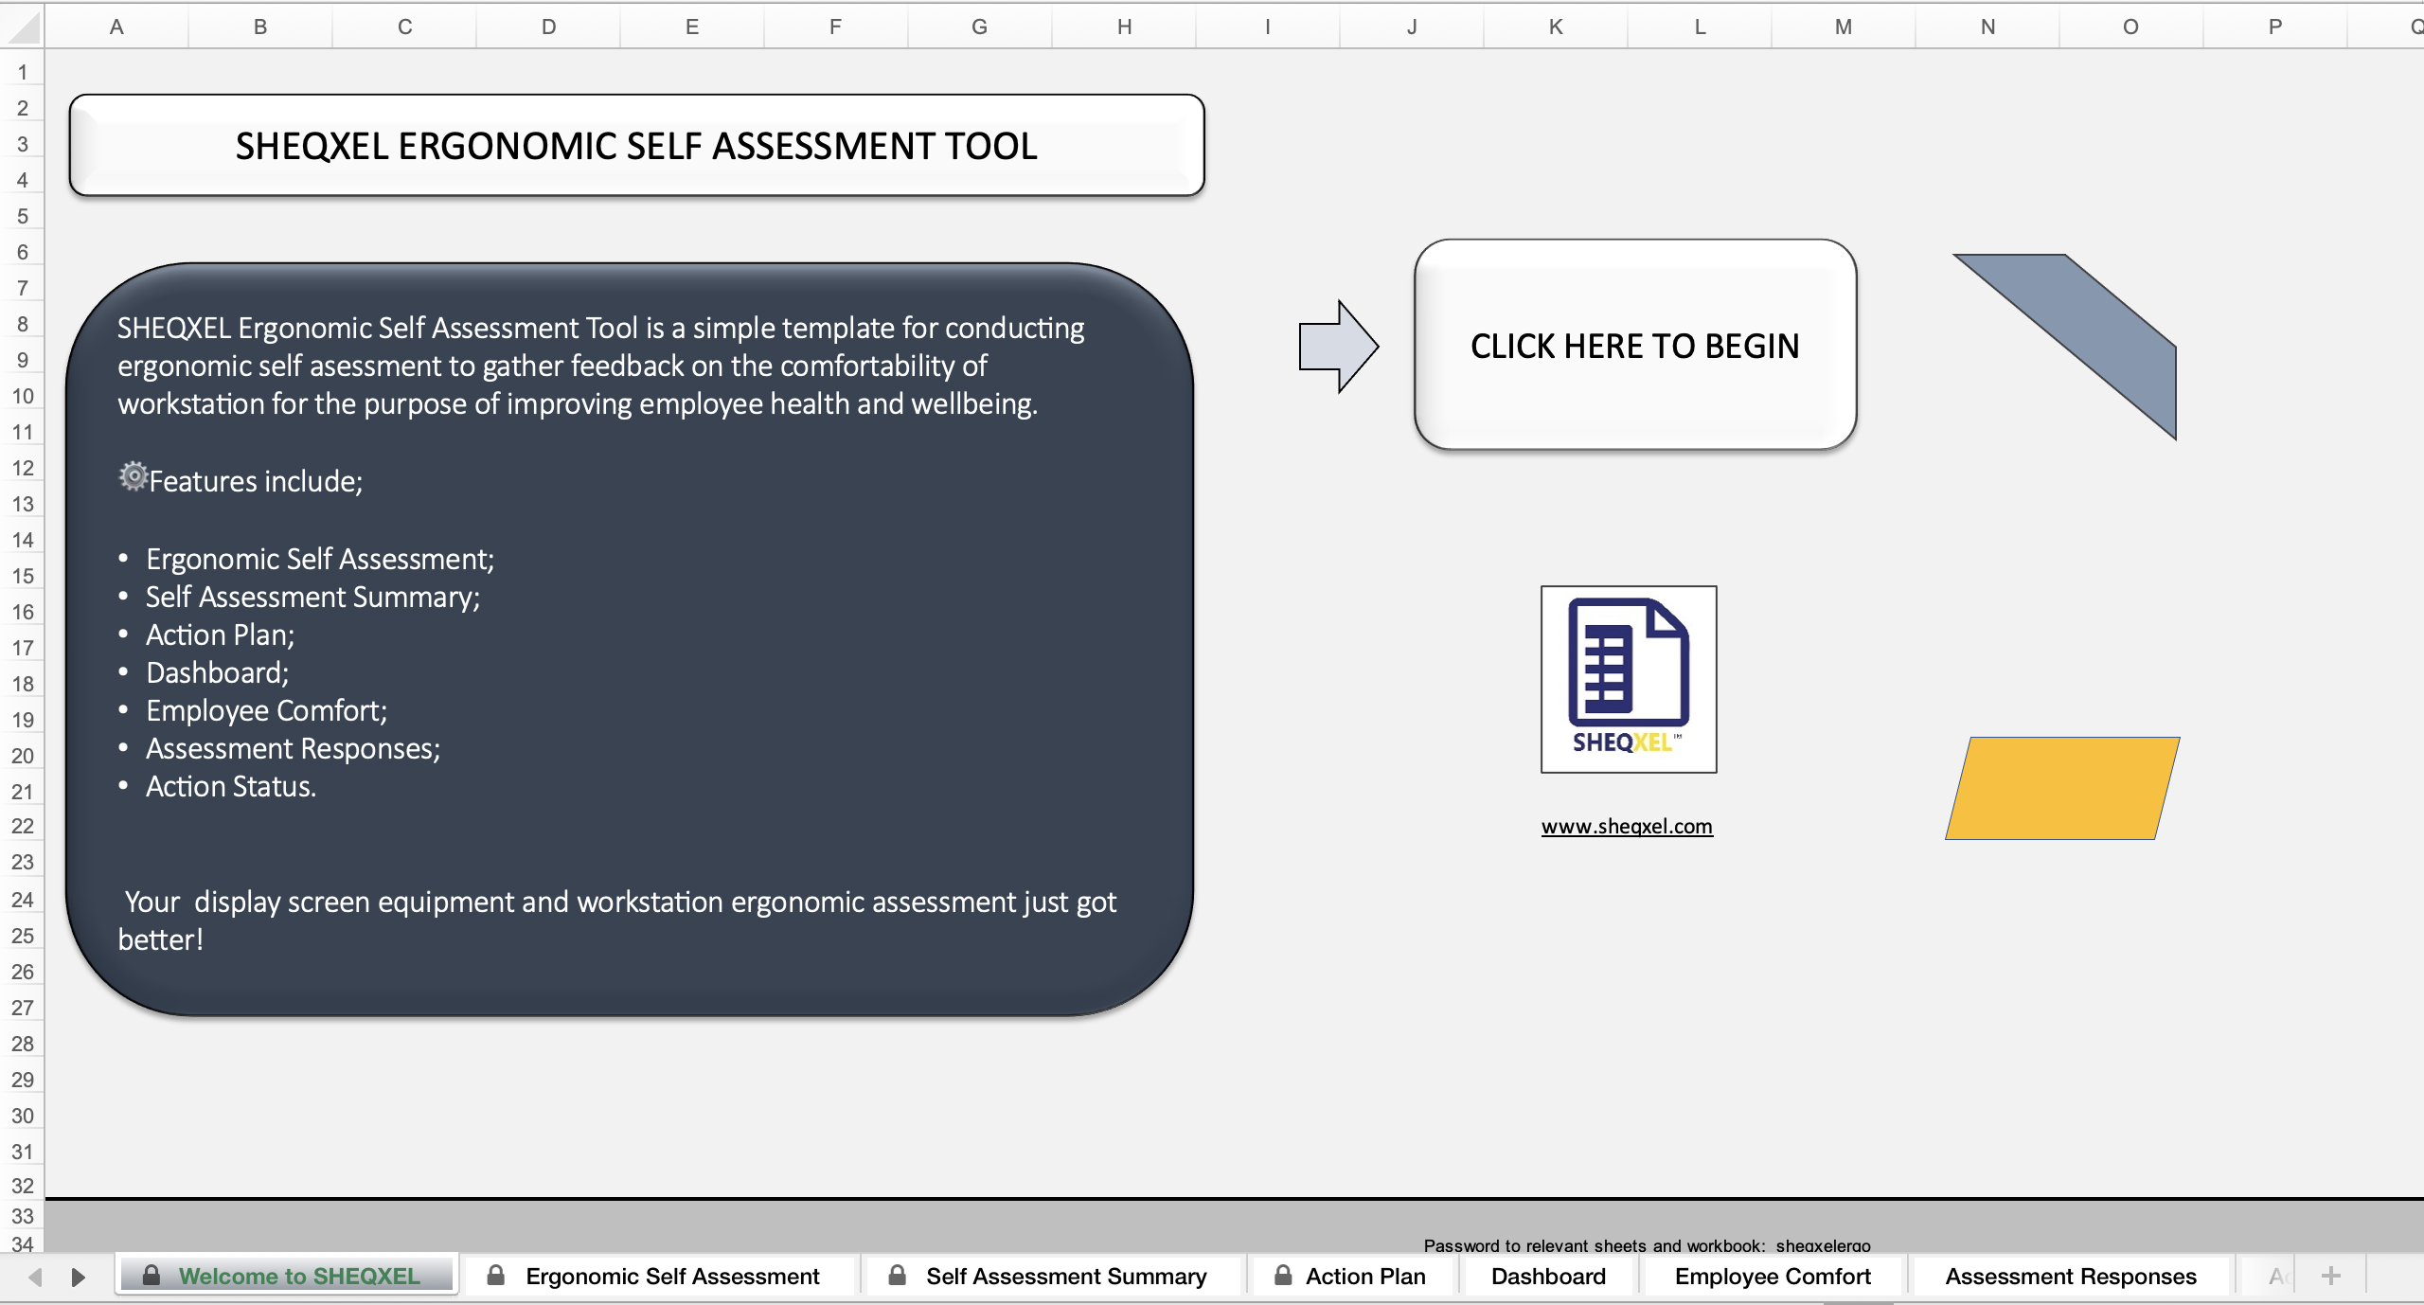Click the lock icon on Action Plan tab

coord(1283,1276)
